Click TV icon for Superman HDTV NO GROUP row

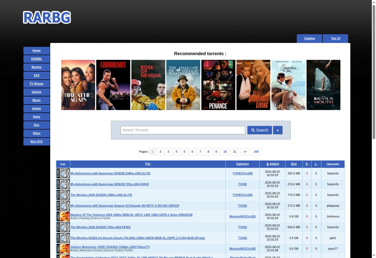click(x=63, y=206)
